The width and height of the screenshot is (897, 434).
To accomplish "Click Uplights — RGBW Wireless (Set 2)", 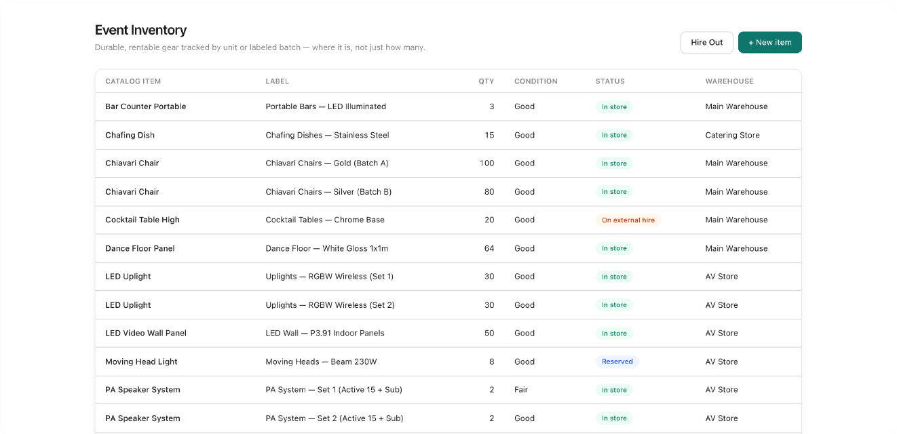I will 330,305.
